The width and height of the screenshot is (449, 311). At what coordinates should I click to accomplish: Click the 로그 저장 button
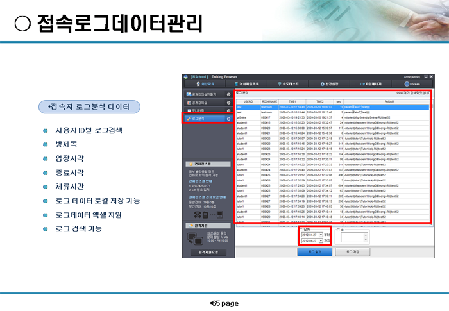click(353, 252)
